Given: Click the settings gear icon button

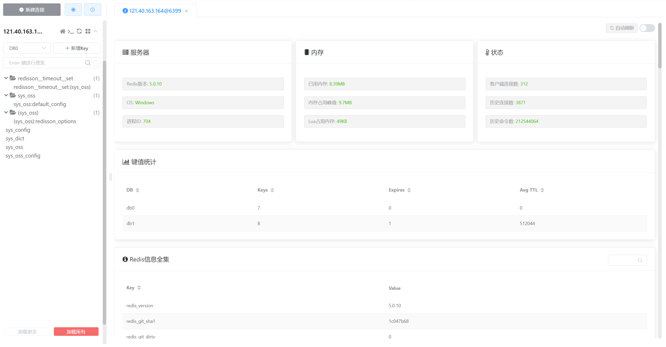Looking at the screenshot, I should [x=73, y=10].
